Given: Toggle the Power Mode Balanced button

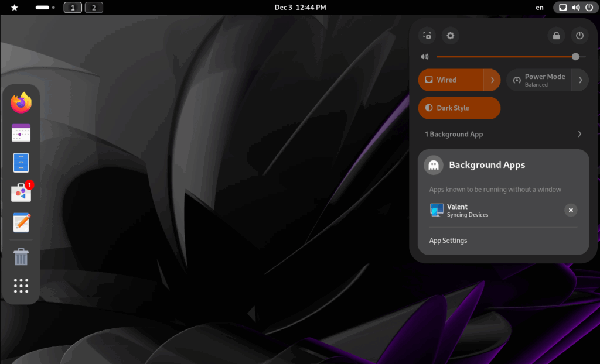Looking at the screenshot, I should click(x=539, y=80).
